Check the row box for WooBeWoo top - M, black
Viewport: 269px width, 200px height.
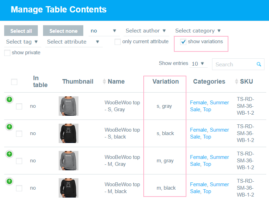[19, 188]
